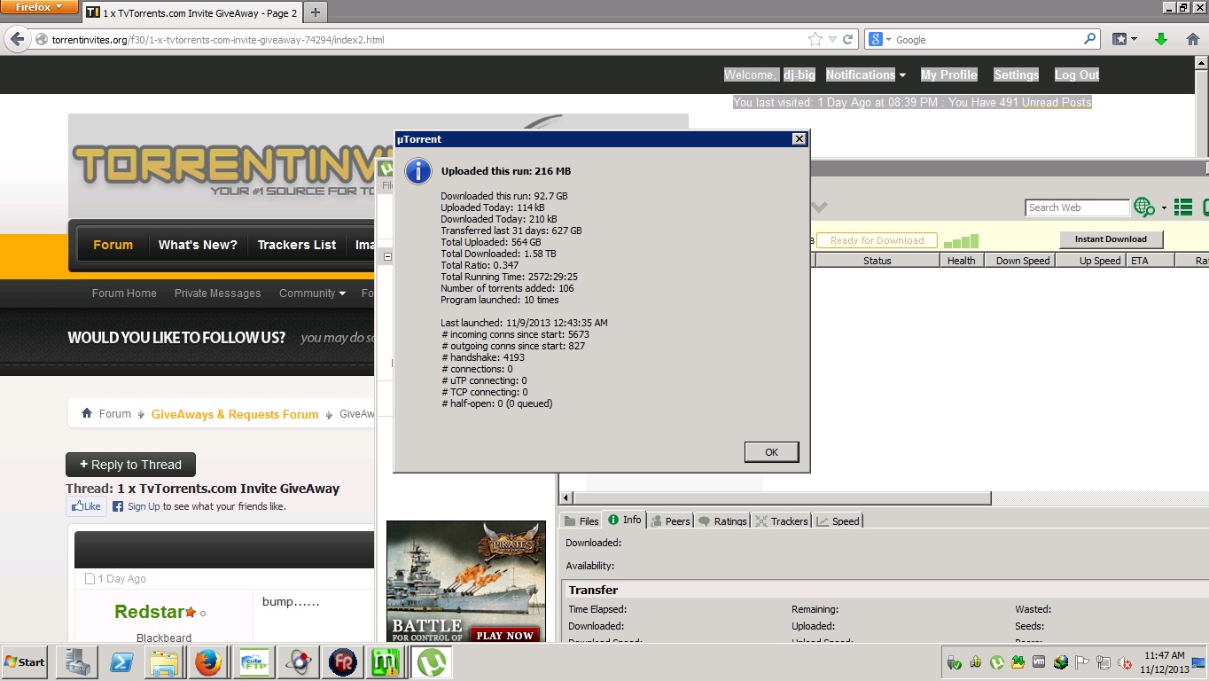Open the Firefox bookmarks menu button

[1124, 39]
